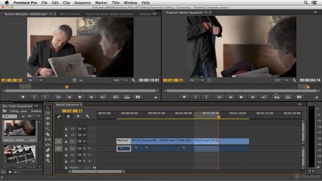Export frame from Program monitor
The height and width of the screenshot is (181, 322).
point(299,97)
